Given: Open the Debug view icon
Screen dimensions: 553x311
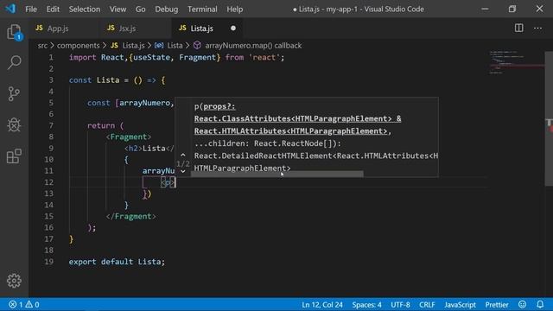Looking at the screenshot, I should coord(14,124).
